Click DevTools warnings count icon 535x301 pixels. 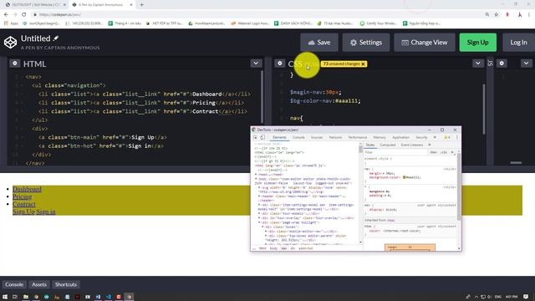(x=447, y=137)
